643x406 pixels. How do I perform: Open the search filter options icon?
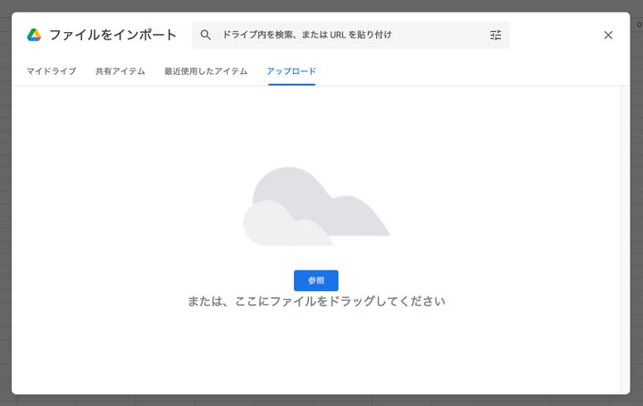(496, 35)
